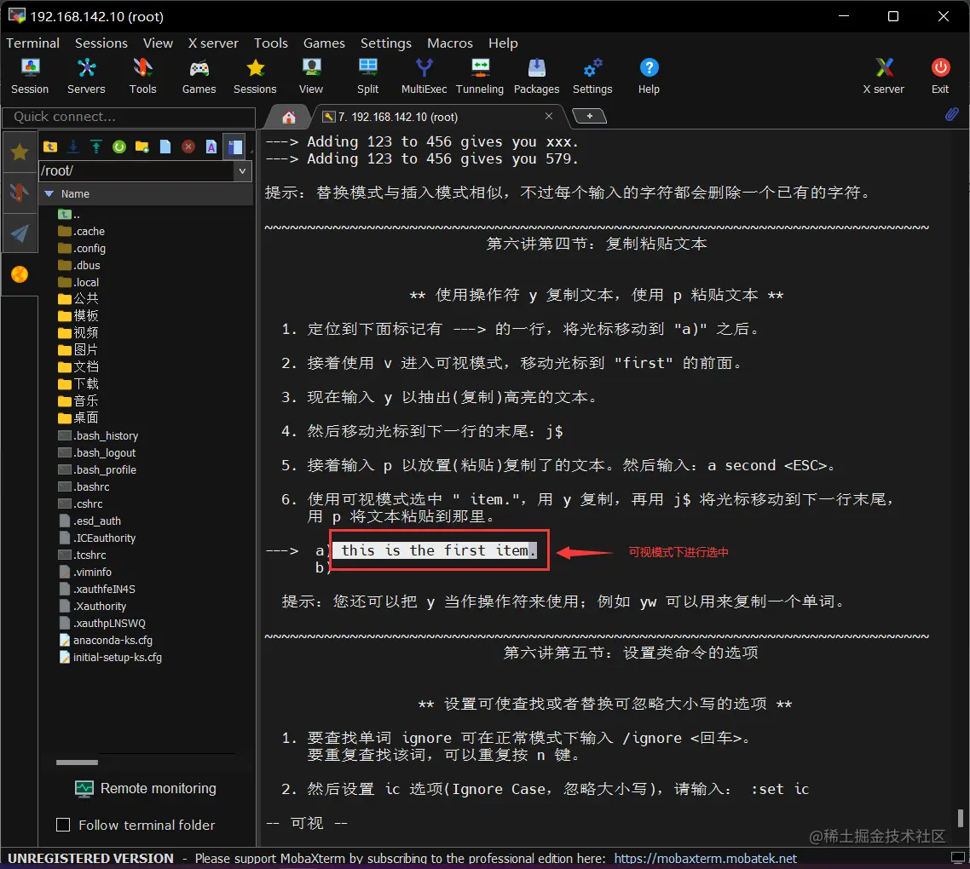Start the X server toolbar icon

[883, 76]
